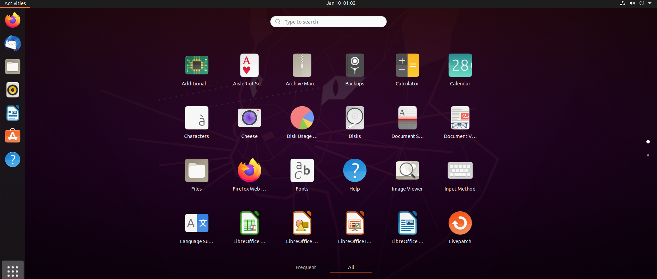The image size is (657, 279).
Task: Click the Help icon in the dock
Action: pos(13,159)
